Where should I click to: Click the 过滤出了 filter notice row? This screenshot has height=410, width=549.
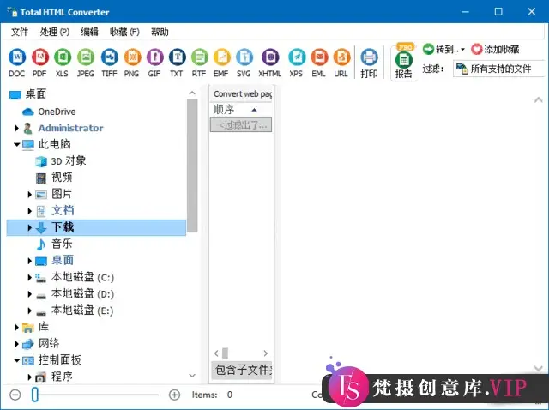(241, 125)
